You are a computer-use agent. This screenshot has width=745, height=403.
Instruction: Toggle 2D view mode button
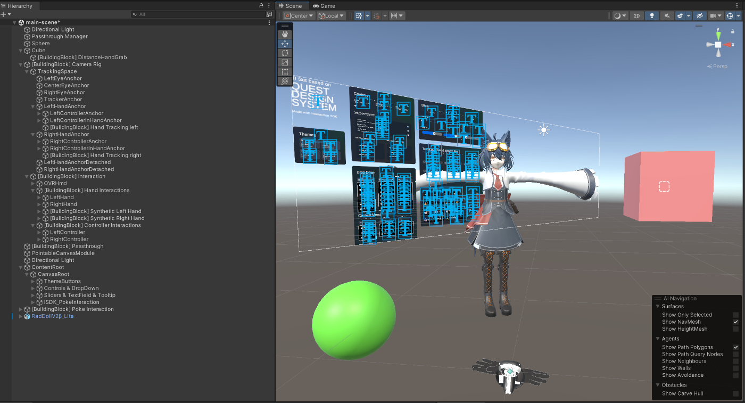click(636, 16)
